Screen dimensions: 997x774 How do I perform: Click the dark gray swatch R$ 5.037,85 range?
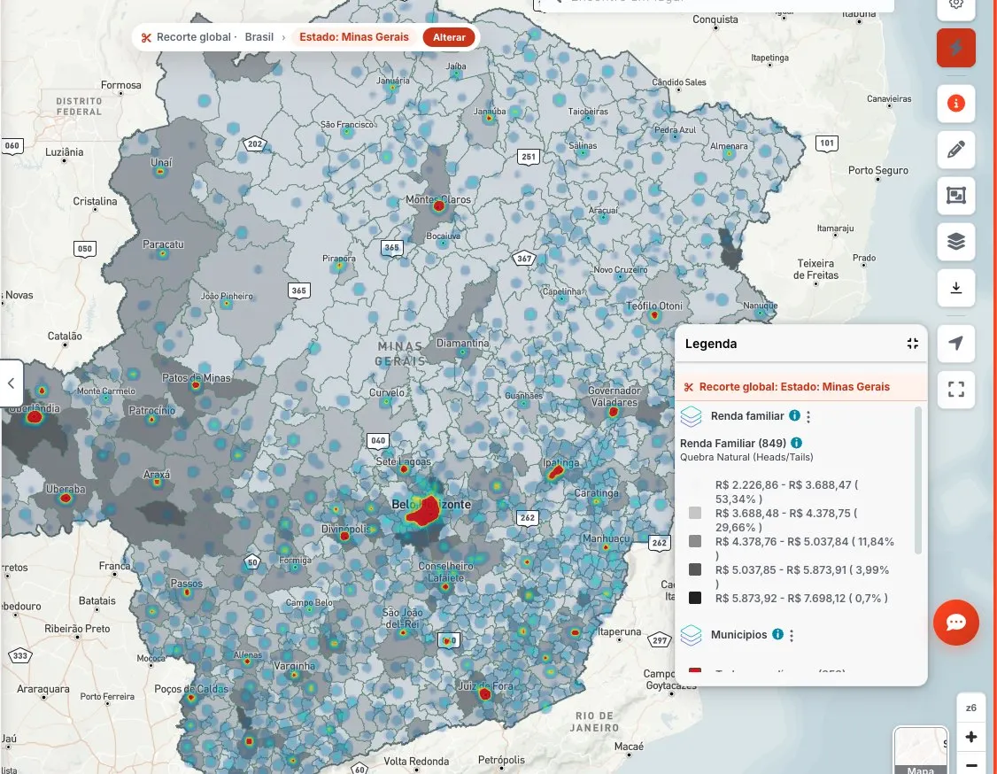[695, 569]
